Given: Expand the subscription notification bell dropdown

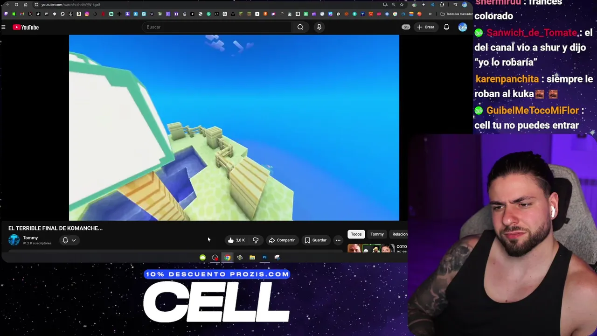Looking at the screenshot, I should (x=69, y=240).
